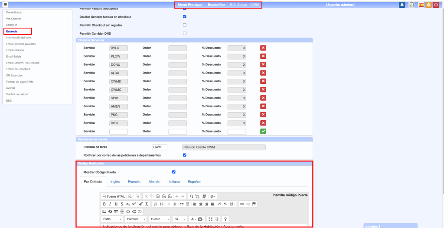Apply bold formatting in editor toolbar

coord(104,204)
